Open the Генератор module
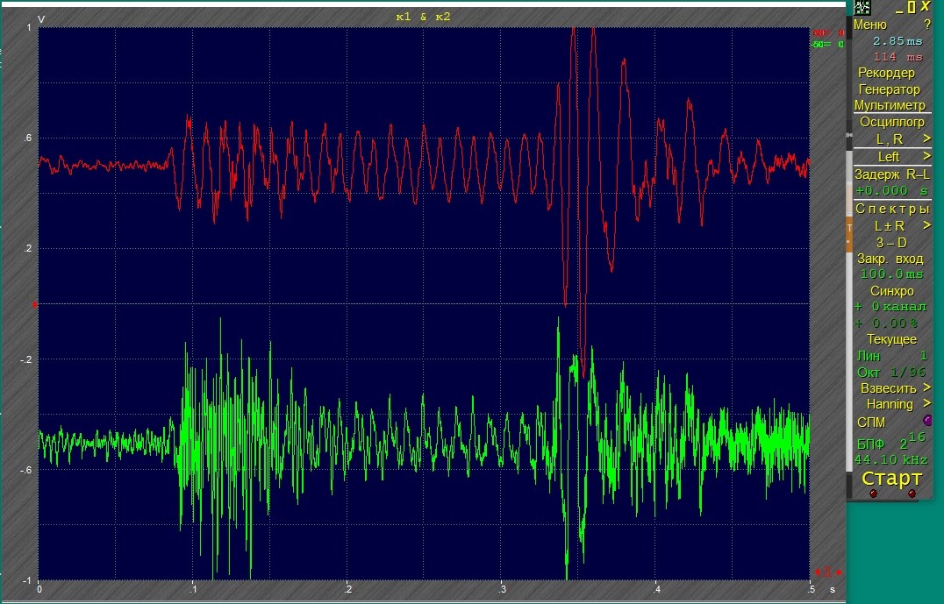This screenshot has width=944, height=604. click(890, 89)
